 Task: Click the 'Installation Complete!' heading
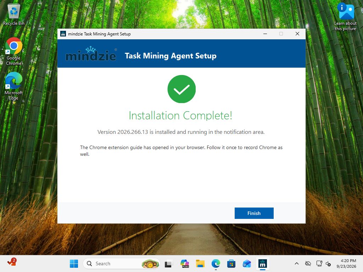click(180, 115)
